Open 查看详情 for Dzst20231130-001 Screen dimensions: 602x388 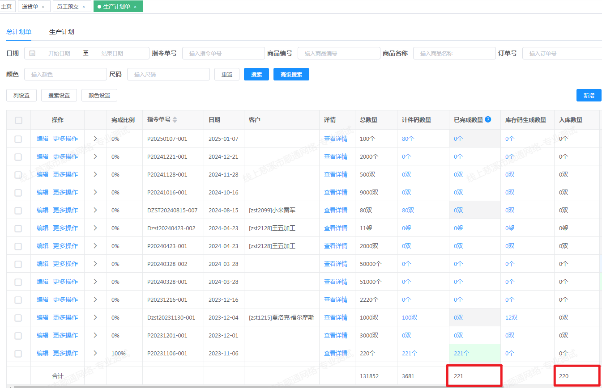[x=336, y=317]
